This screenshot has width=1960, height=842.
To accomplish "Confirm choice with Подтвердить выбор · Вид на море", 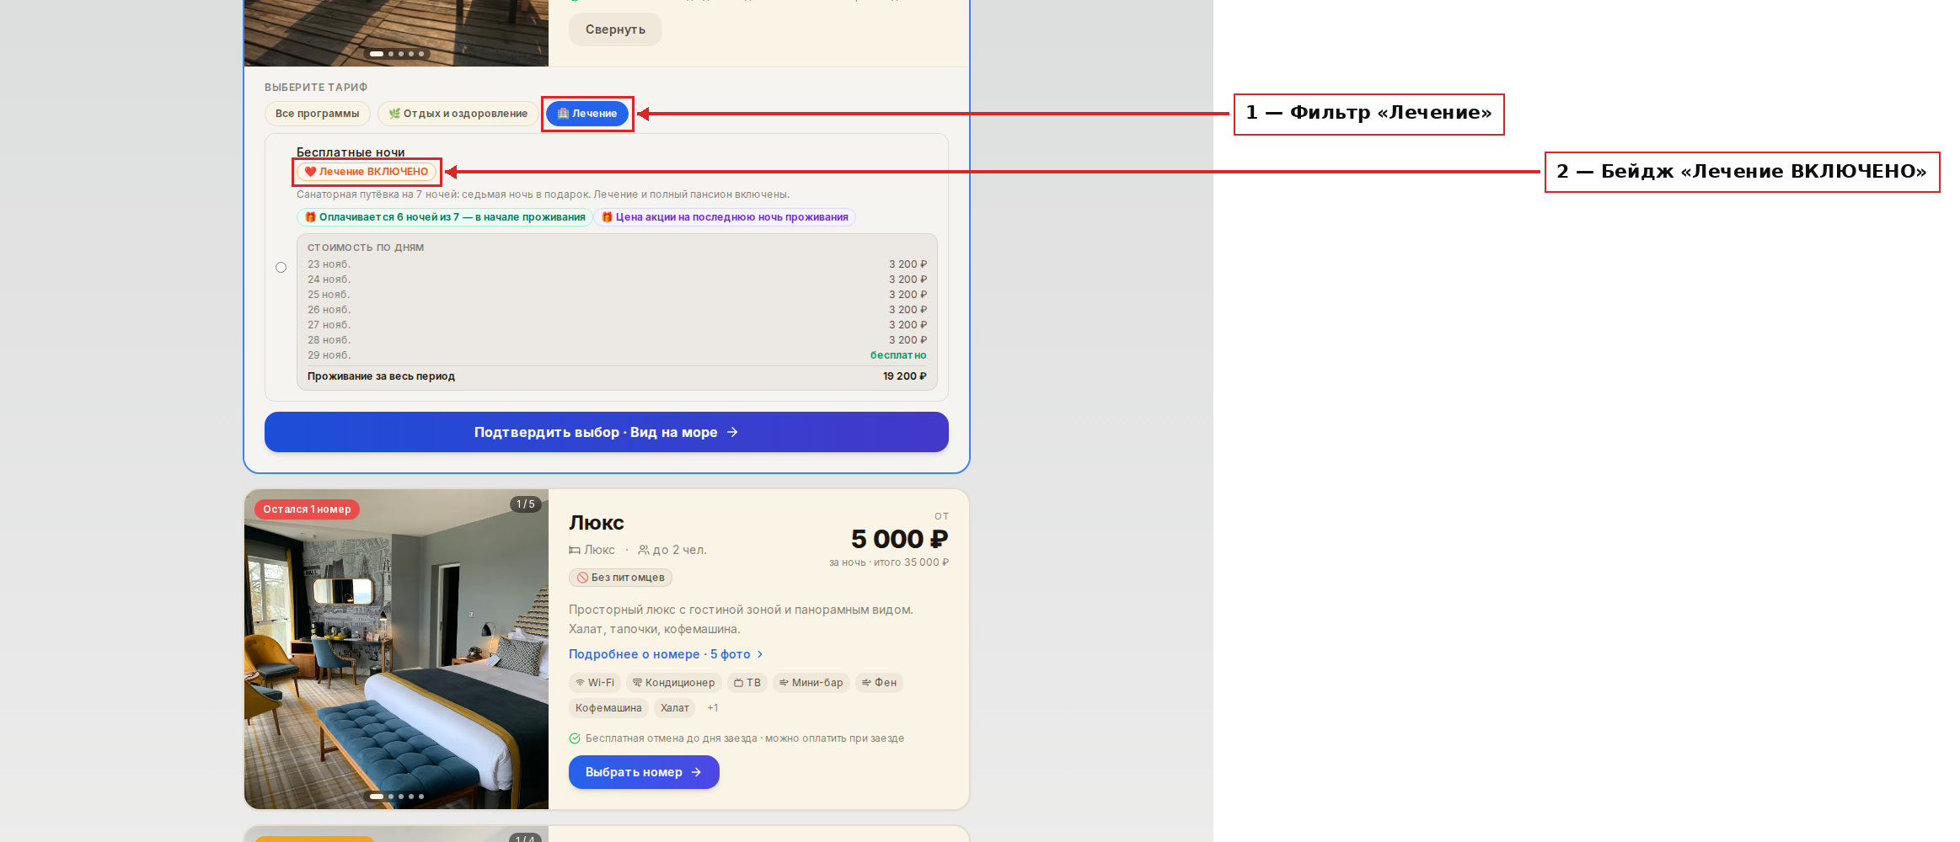I will (x=607, y=432).
